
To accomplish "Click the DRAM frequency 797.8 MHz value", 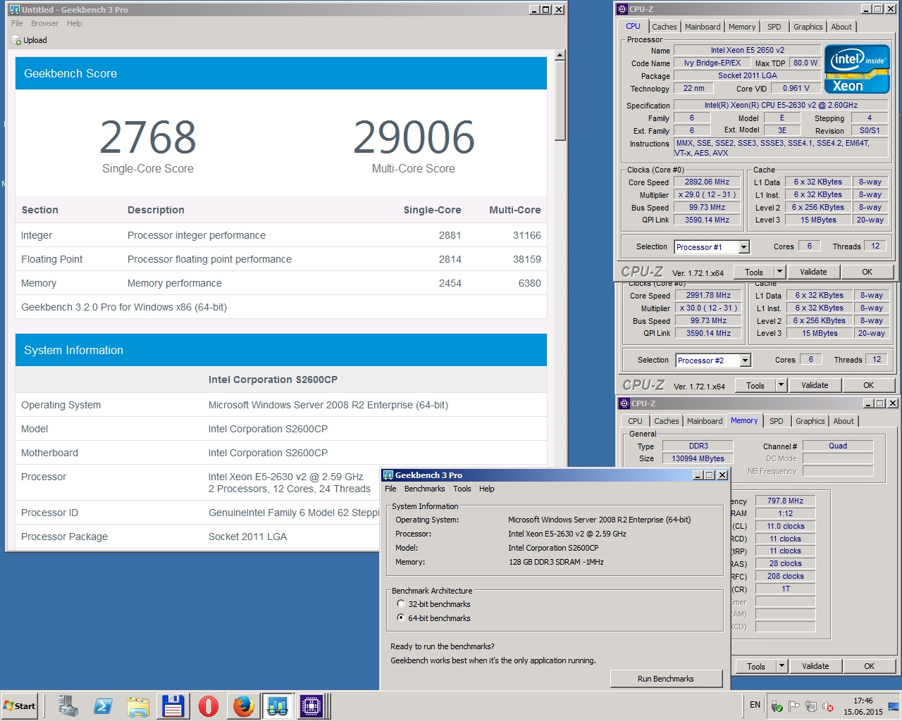I will [785, 501].
